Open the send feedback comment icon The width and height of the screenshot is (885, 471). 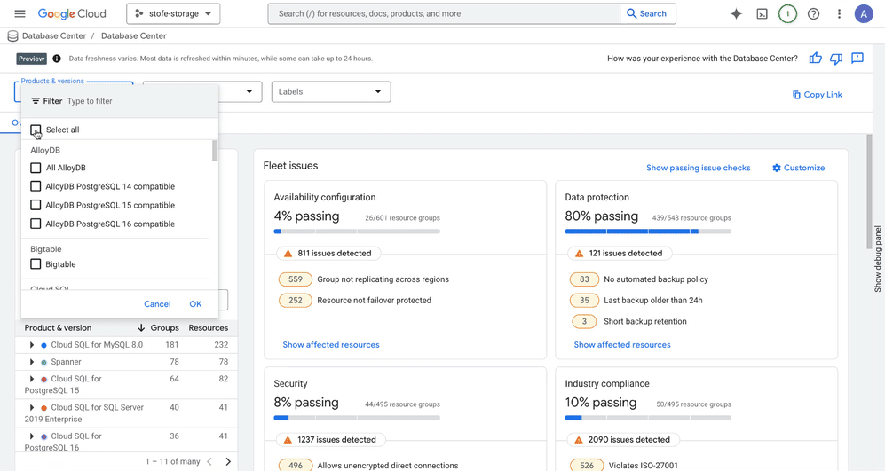coord(857,59)
